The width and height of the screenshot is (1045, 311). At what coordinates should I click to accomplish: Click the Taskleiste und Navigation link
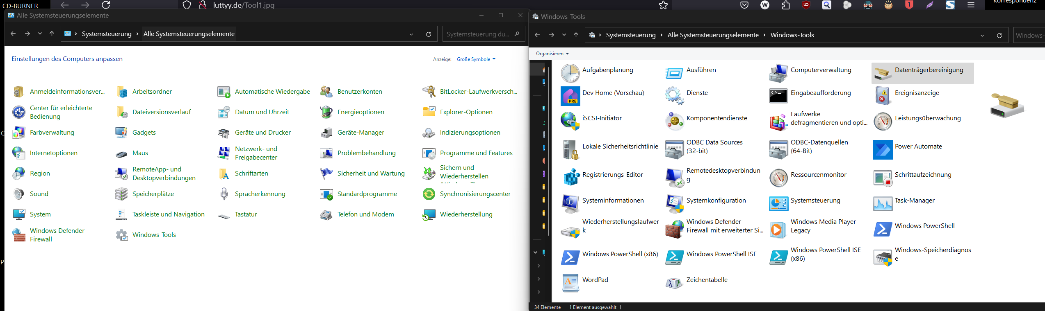(x=169, y=214)
